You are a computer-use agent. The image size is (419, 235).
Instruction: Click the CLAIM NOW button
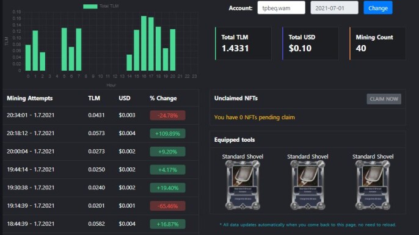(384, 99)
